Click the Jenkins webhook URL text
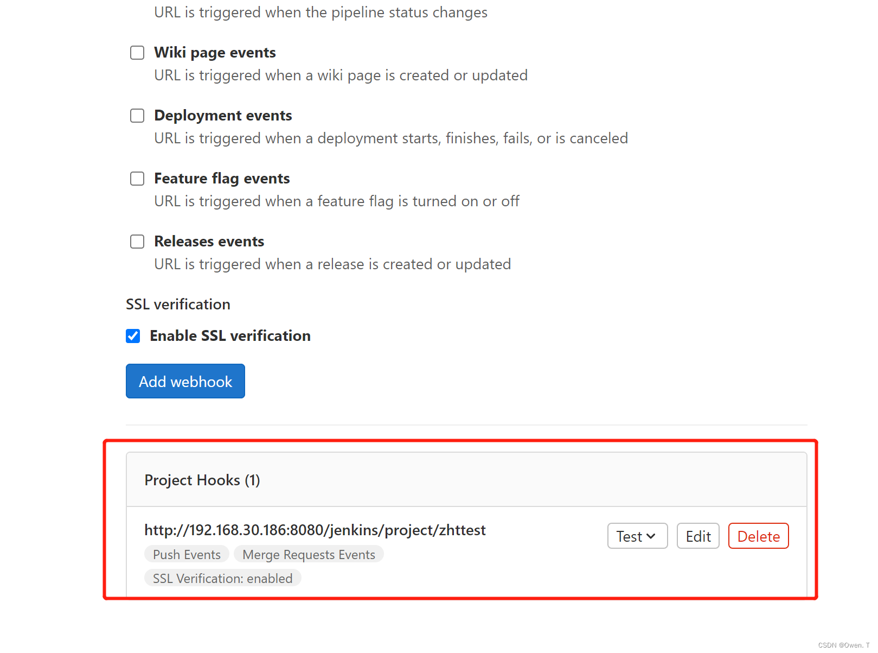 [315, 530]
